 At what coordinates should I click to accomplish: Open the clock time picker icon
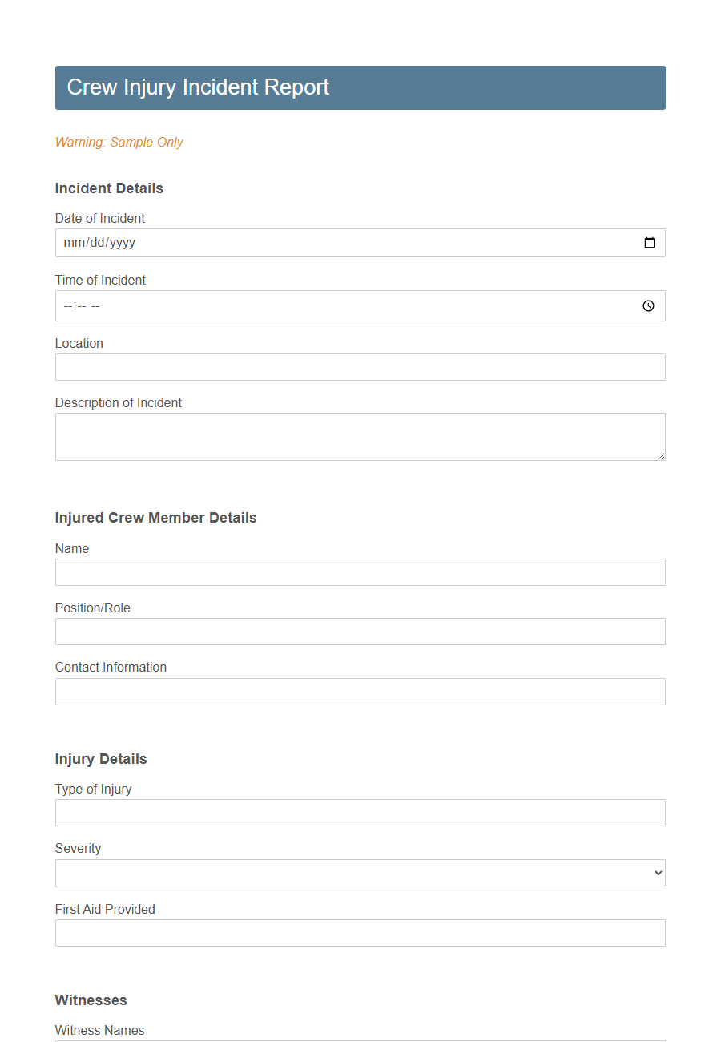click(648, 305)
